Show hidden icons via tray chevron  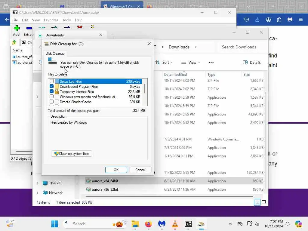pos(230,224)
